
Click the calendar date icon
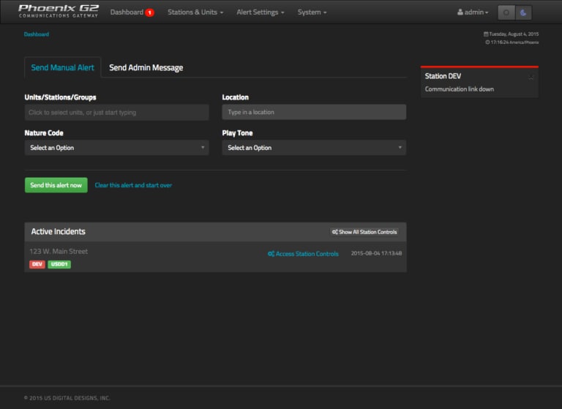(486, 34)
